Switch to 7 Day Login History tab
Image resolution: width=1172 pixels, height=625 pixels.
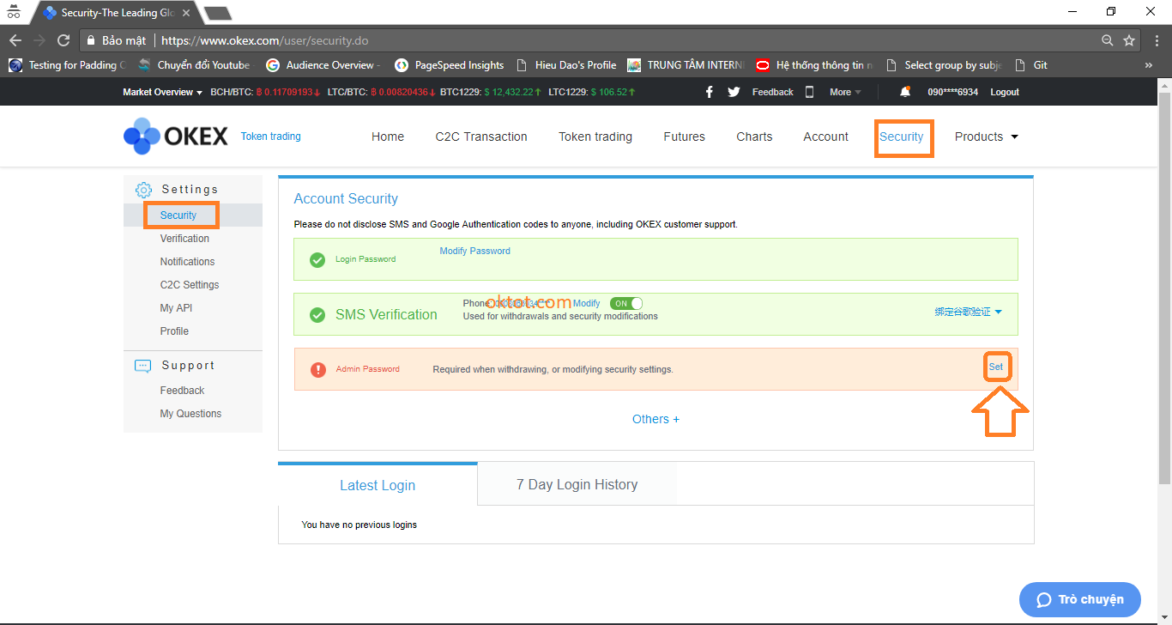click(x=577, y=485)
